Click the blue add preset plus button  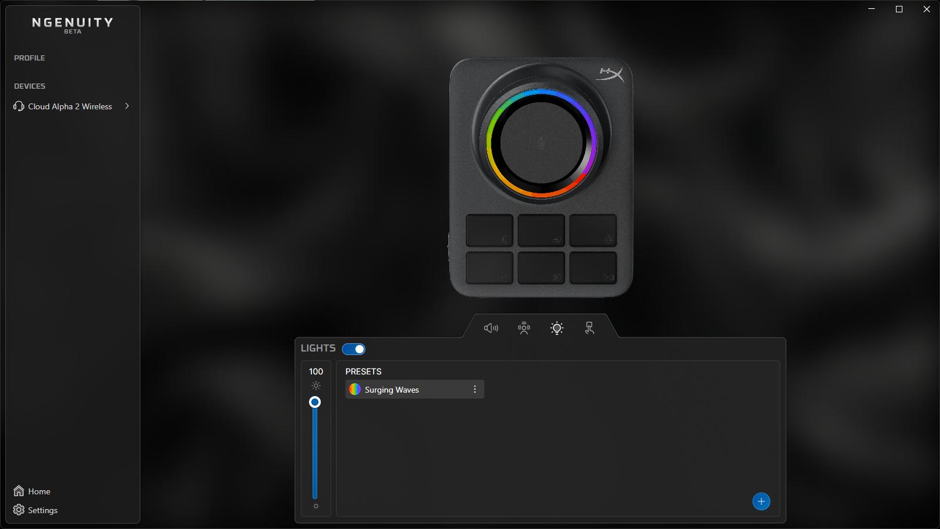tap(761, 501)
